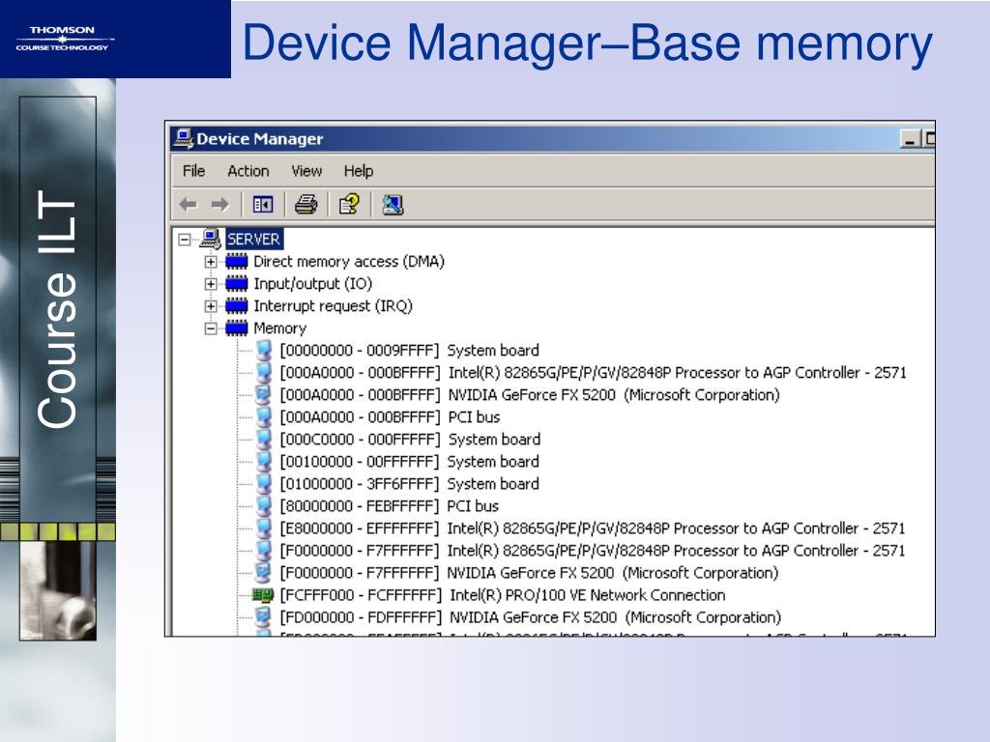
Task: Select the Memory tree label
Action: (x=279, y=328)
